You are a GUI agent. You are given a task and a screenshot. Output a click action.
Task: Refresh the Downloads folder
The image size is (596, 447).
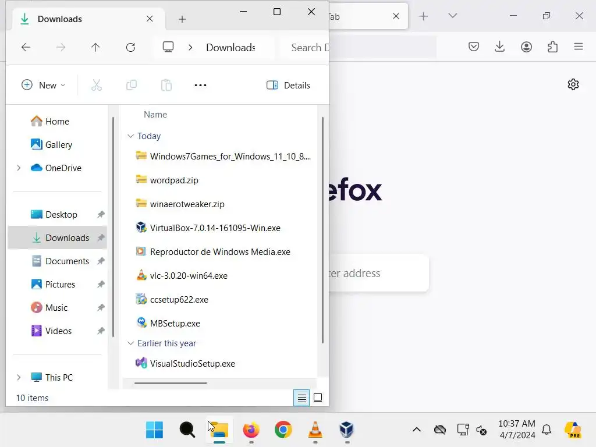tap(131, 47)
